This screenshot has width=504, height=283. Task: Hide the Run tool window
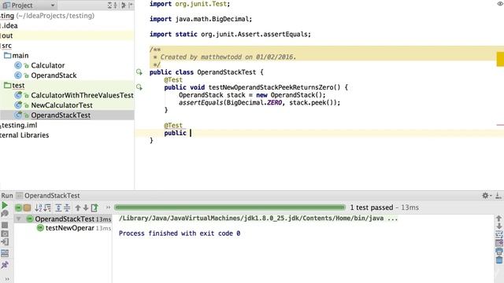pos(498,196)
